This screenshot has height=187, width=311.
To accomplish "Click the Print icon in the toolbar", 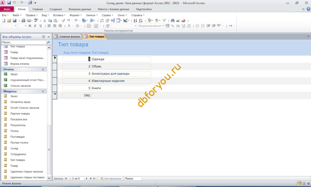I will click(23, 20).
